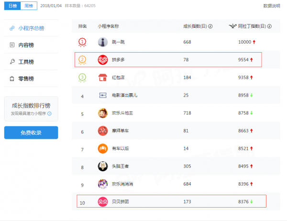Click the 排名 column header

coord(83,26)
